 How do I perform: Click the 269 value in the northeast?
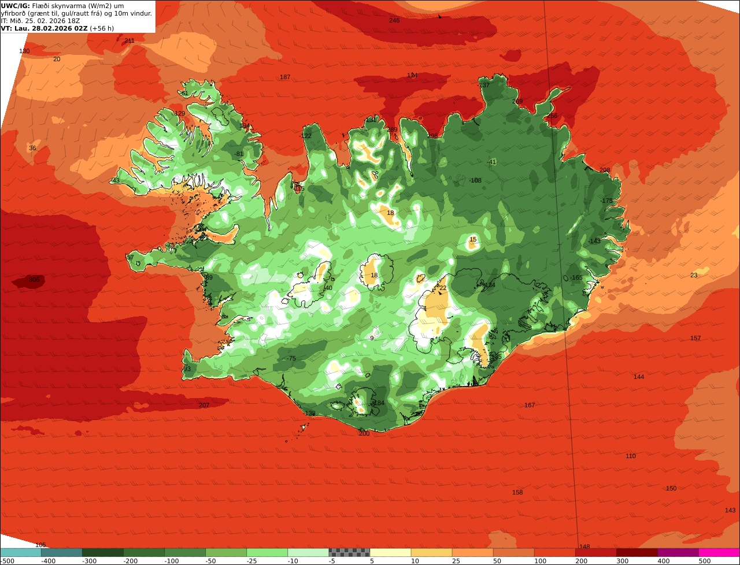click(x=517, y=101)
